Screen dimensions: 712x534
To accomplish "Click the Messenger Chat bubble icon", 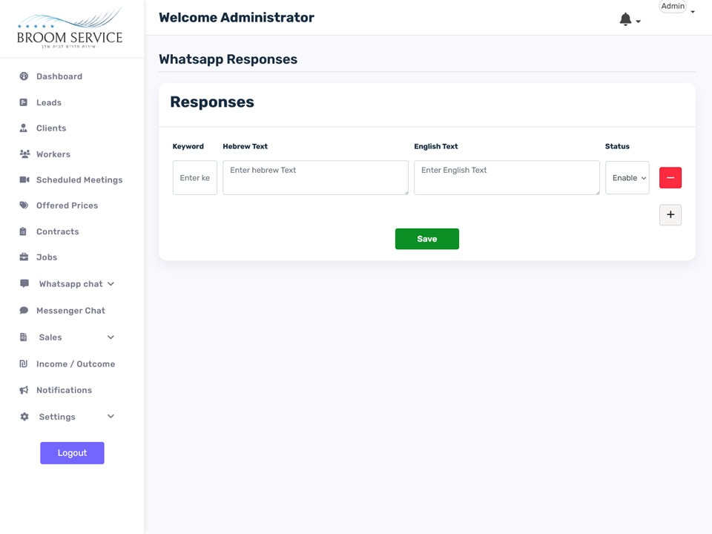I will coord(24,311).
